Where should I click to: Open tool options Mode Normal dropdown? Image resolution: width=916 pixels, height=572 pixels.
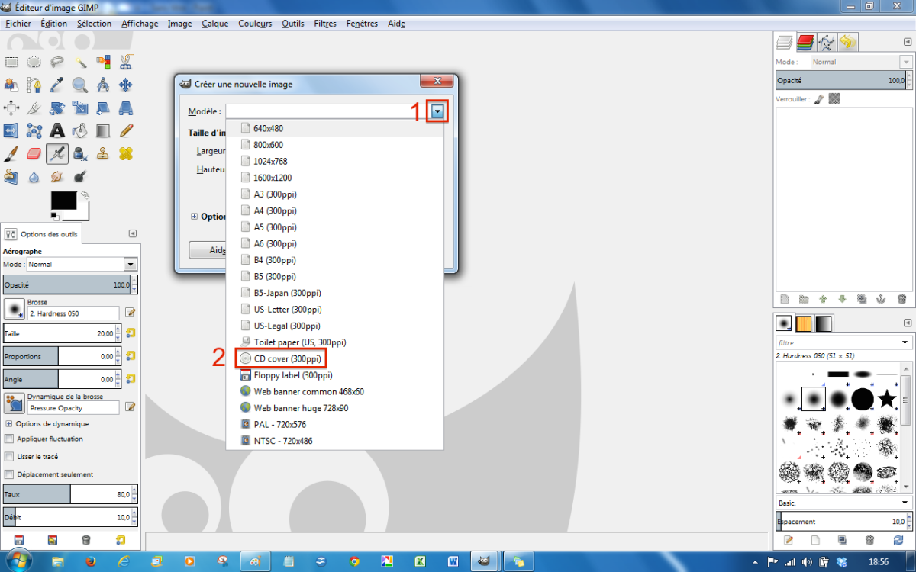[131, 264]
